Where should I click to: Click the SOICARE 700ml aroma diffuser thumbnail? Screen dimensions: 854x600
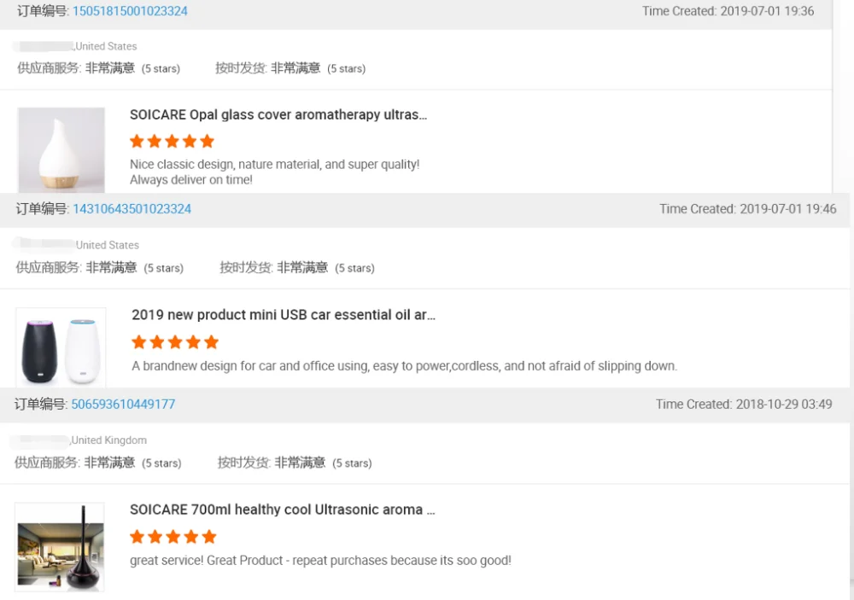60,546
